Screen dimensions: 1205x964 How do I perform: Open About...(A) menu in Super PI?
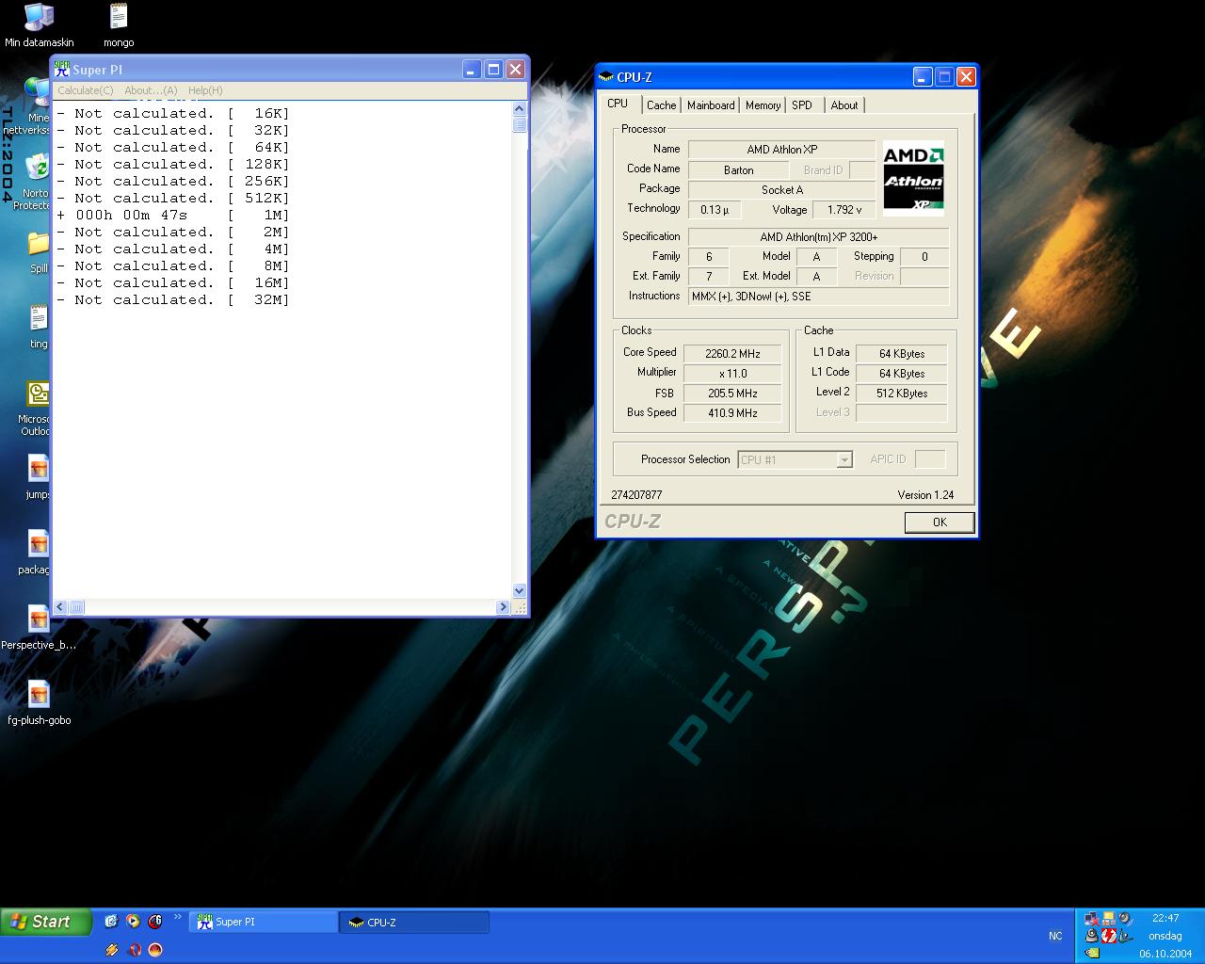(151, 90)
